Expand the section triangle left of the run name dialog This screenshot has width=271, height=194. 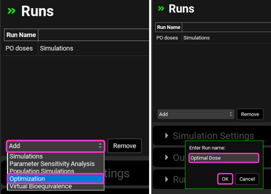pos(167,158)
